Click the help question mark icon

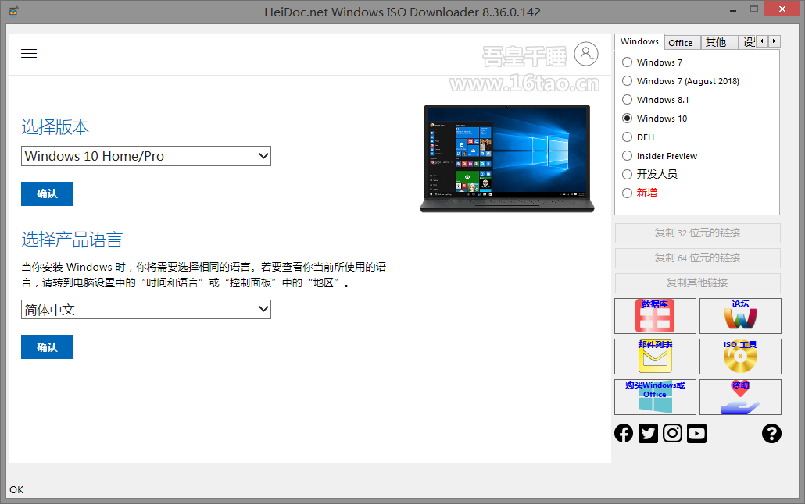click(x=771, y=433)
